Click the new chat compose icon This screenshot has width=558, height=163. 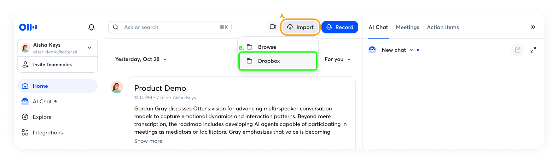click(x=518, y=50)
